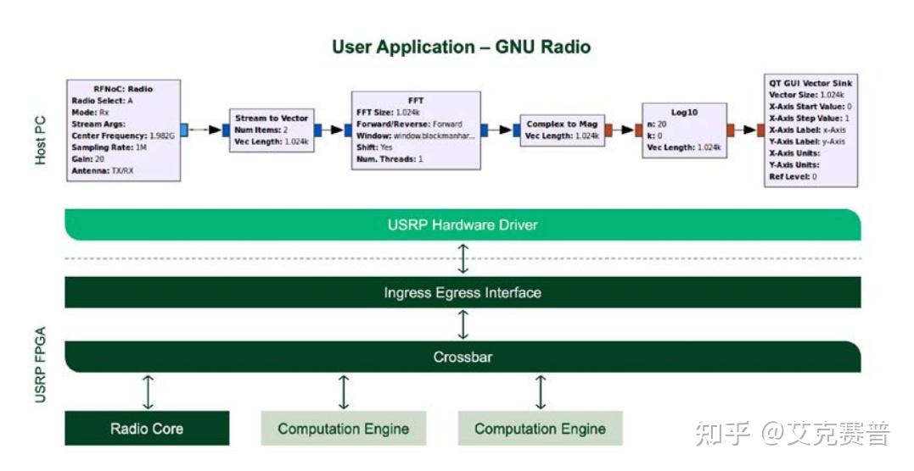
Task: Click the 'Num. Threads: 1' parameter
Action: (390, 159)
